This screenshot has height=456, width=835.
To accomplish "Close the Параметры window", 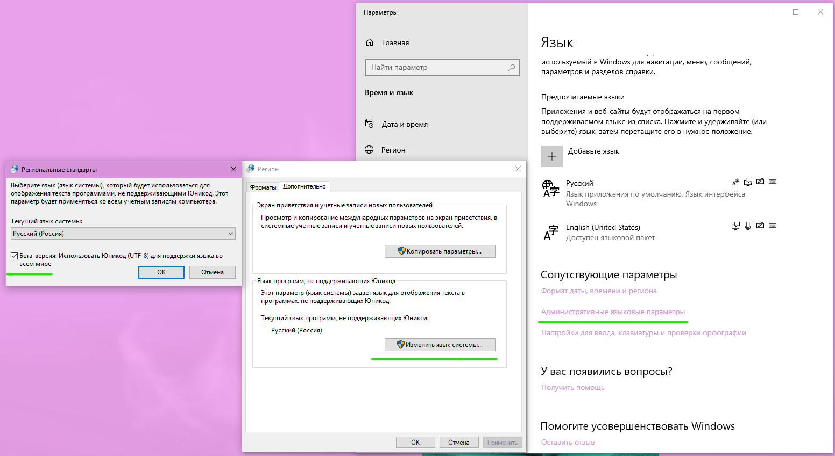I will pyautogui.click(x=820, y=12).
